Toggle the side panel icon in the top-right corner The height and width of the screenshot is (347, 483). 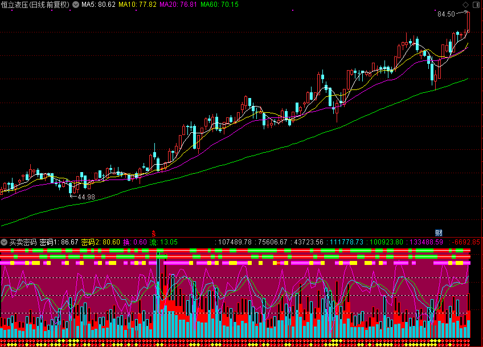(x=476, y=5)
